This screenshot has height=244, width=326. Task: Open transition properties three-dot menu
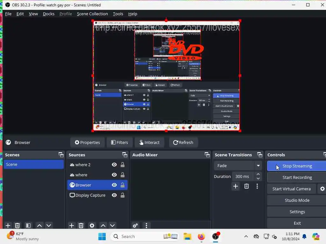257,186
